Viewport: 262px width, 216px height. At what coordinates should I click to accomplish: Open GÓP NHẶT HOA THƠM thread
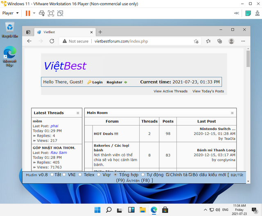[x=54, y=148]
